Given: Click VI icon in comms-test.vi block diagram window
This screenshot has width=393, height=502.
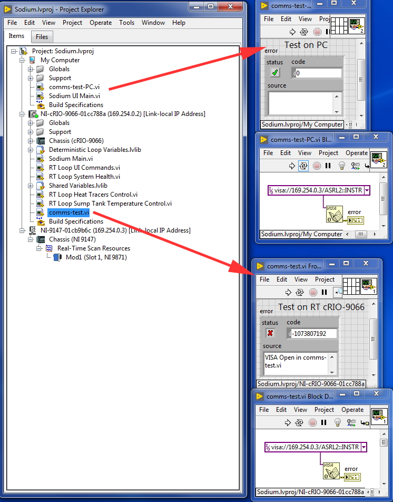Looking at the screenshot, I should [x=379, y=416].
